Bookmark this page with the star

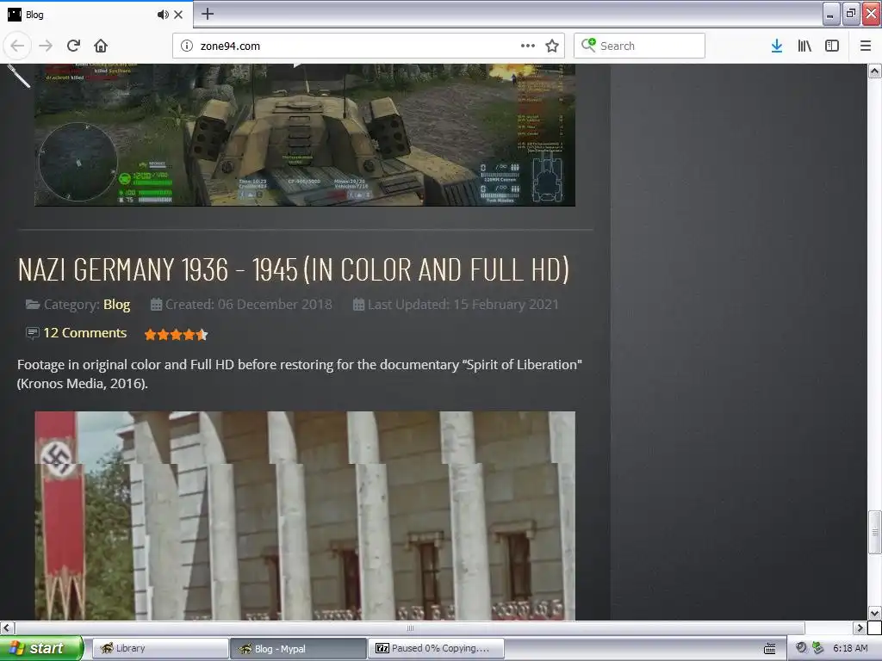pyautogui.click(x=552, y=46)
